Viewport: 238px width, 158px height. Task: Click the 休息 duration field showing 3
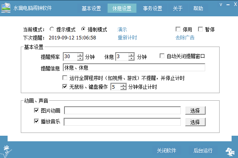tap(122, 57)
